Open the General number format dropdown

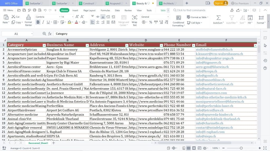pos(168,17)
